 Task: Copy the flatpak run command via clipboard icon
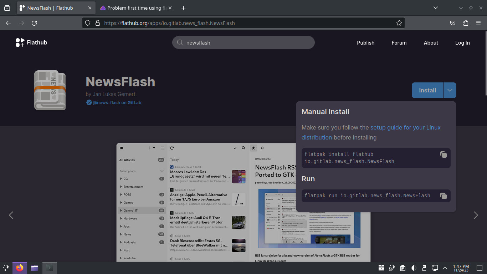(x=443, y=196)
